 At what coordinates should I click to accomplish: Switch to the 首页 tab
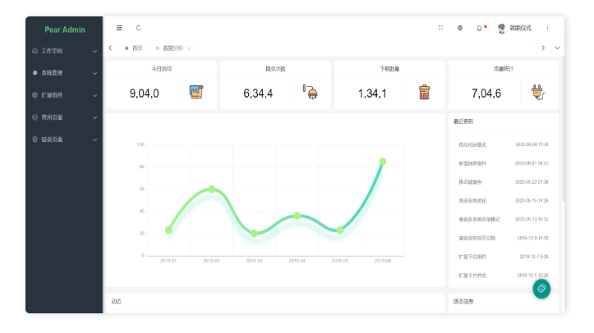pyautogui.click(x=136, y=48)
